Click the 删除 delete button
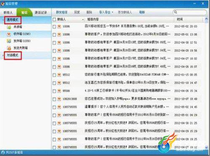Viewport: 210px width, 156px height. pyautogui.click(x=89, y=12)
